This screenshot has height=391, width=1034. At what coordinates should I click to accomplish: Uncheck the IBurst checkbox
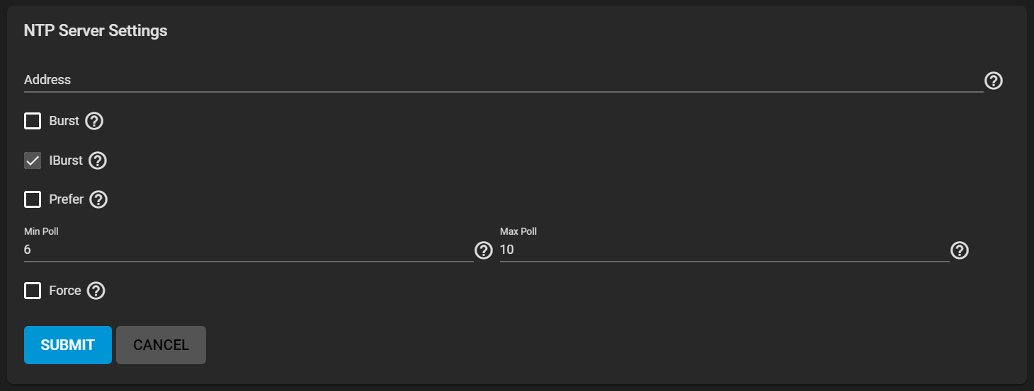[x=33, y=161]
